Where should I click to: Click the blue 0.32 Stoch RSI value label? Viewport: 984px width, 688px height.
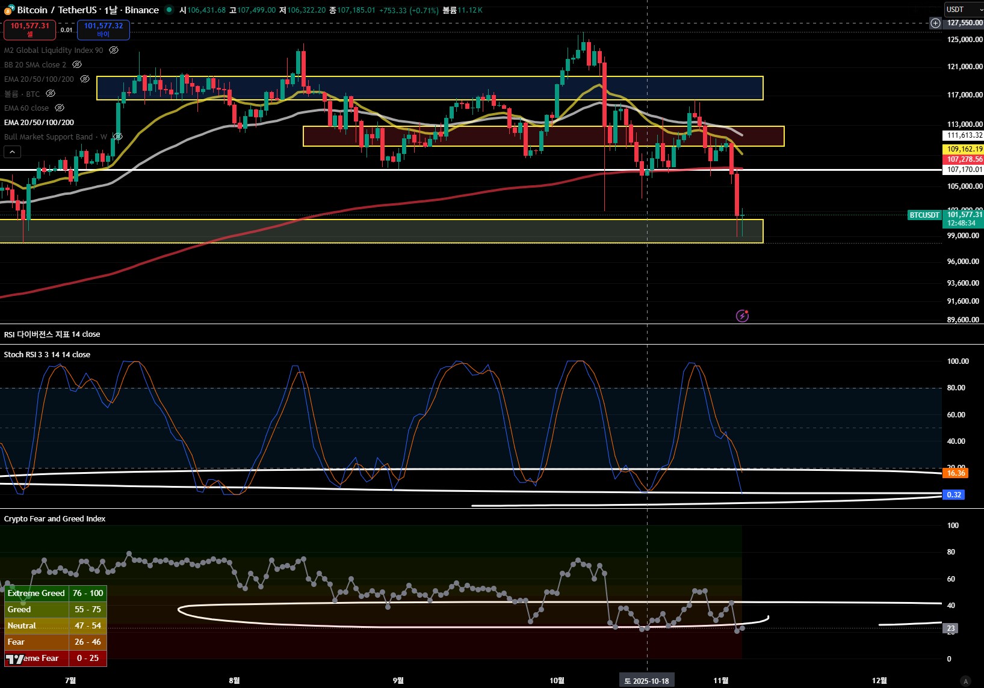coord(953,495)
